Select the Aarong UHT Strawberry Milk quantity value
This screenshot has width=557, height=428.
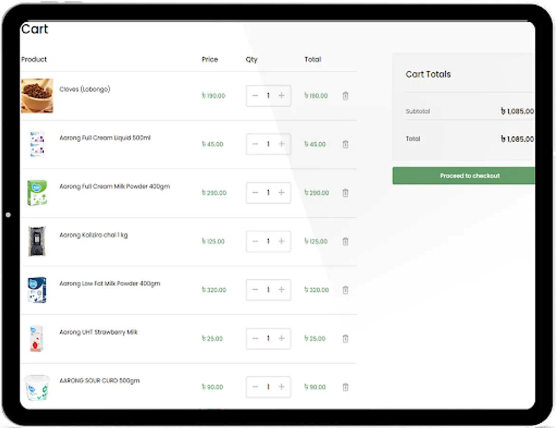(268, 338)
